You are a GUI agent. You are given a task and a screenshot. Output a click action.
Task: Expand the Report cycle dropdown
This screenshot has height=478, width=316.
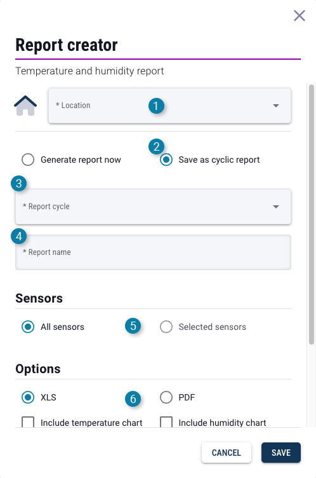tap(153, 207)
